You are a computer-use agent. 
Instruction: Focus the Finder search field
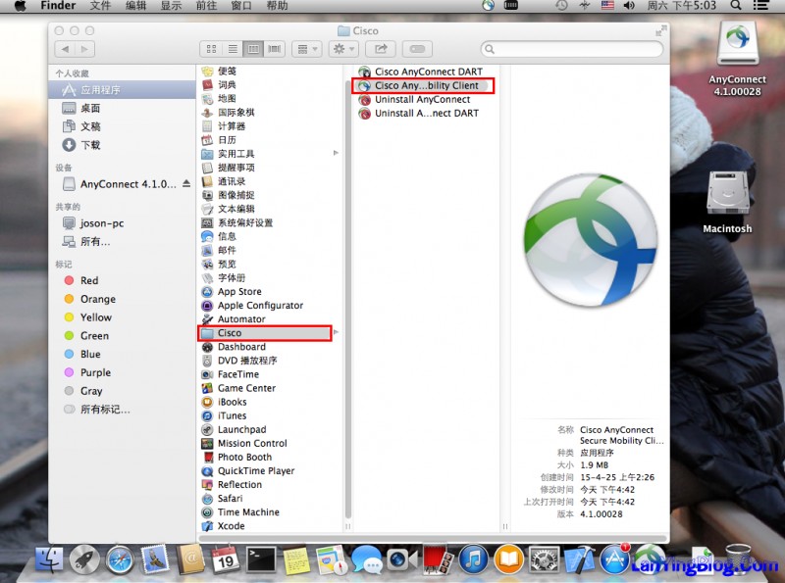click(572, 49)
